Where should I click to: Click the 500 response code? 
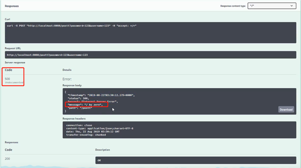[x=8, y=79]
